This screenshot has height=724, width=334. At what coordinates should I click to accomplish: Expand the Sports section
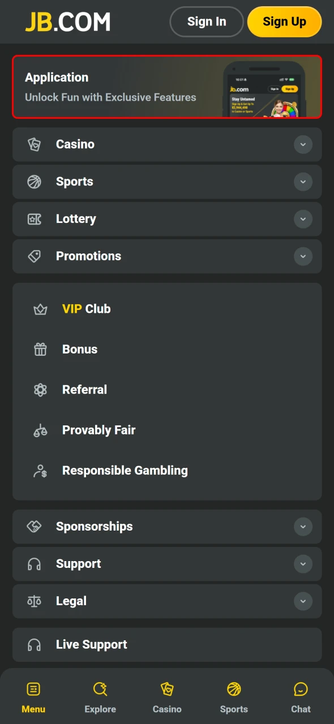tap(303, 182)
